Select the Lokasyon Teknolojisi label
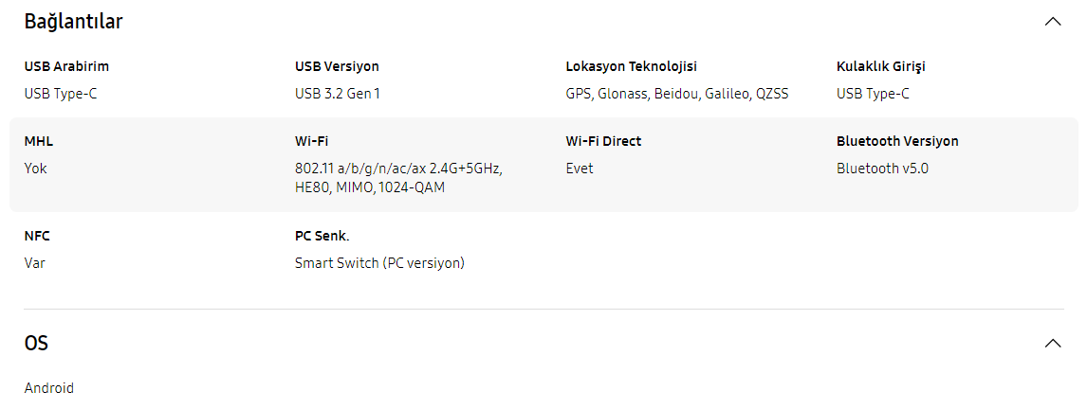This screenshot has width=1087, height=409. coord(631,66)
